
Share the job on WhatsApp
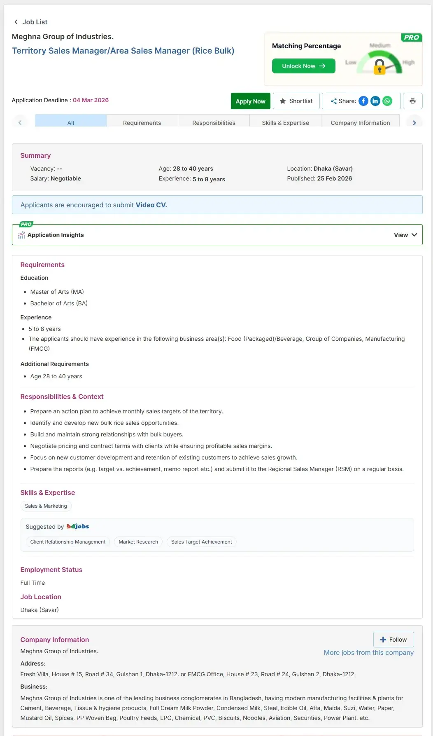point(387,101)
